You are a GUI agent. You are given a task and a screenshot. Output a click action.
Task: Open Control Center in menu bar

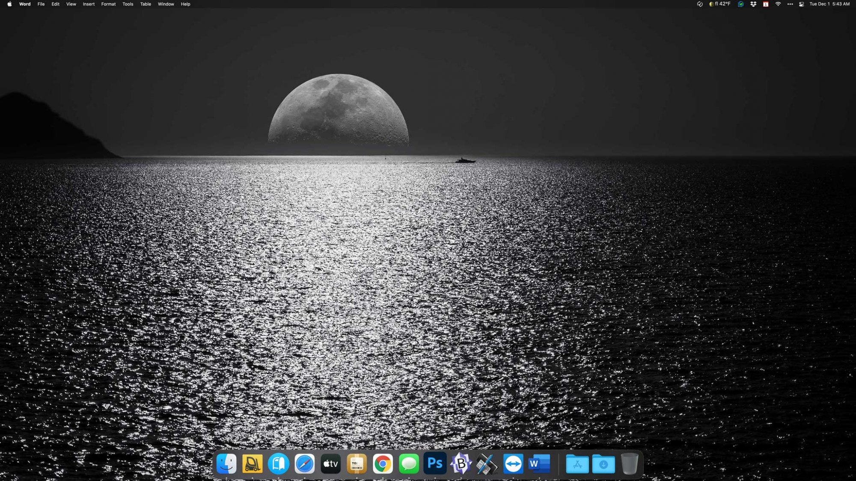[x=801, y=4]
